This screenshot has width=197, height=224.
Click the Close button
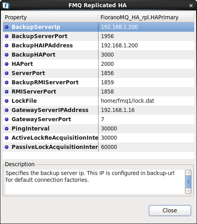tap(170, 210)
